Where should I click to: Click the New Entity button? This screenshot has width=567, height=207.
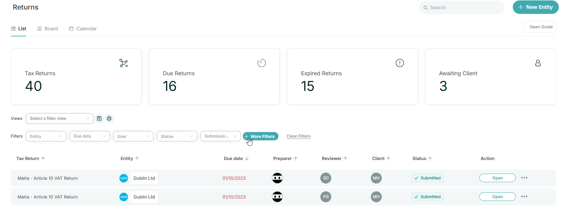point(535,7)
